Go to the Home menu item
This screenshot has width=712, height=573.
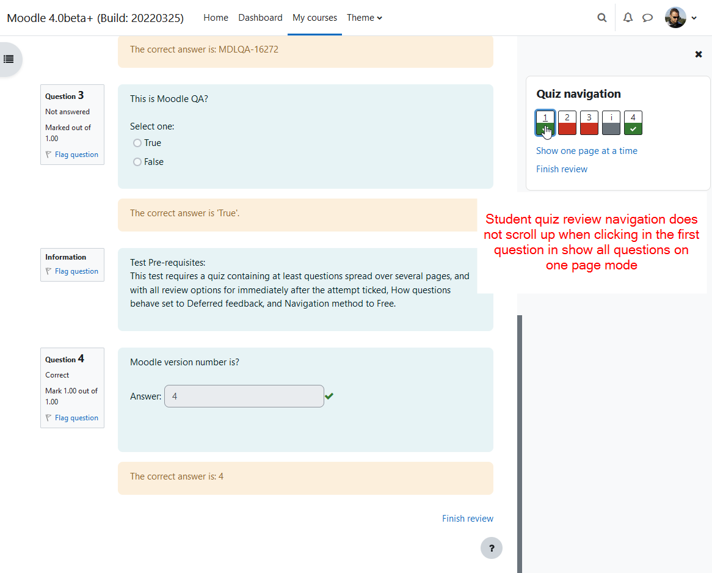tap(216, 18)
